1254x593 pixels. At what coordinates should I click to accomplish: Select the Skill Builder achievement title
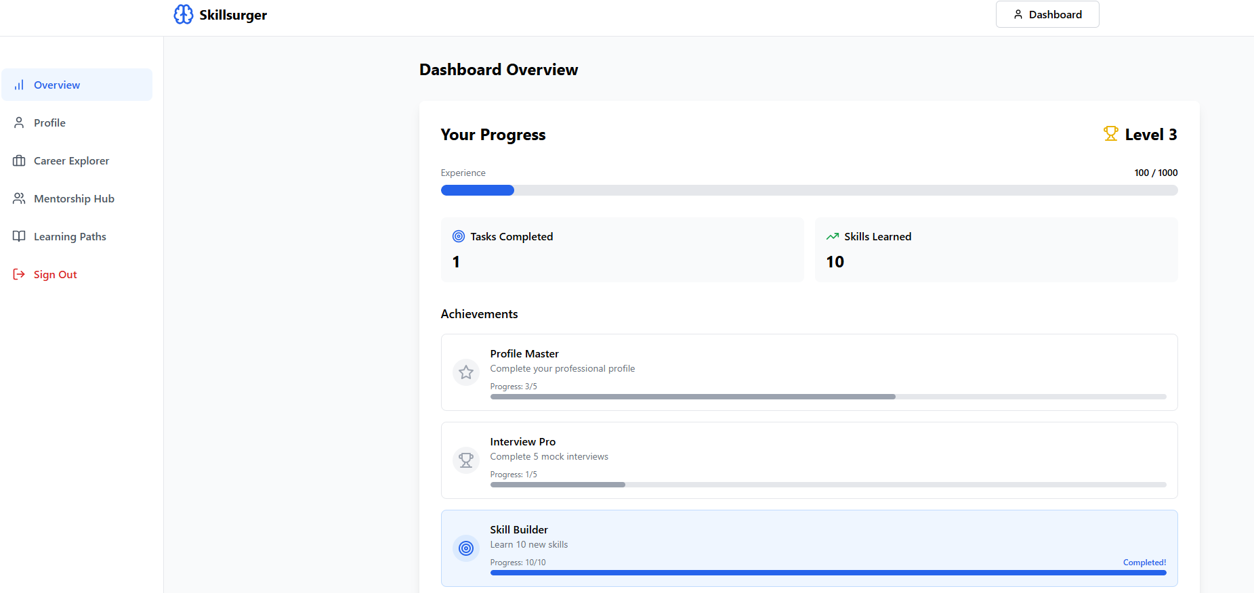519,529
